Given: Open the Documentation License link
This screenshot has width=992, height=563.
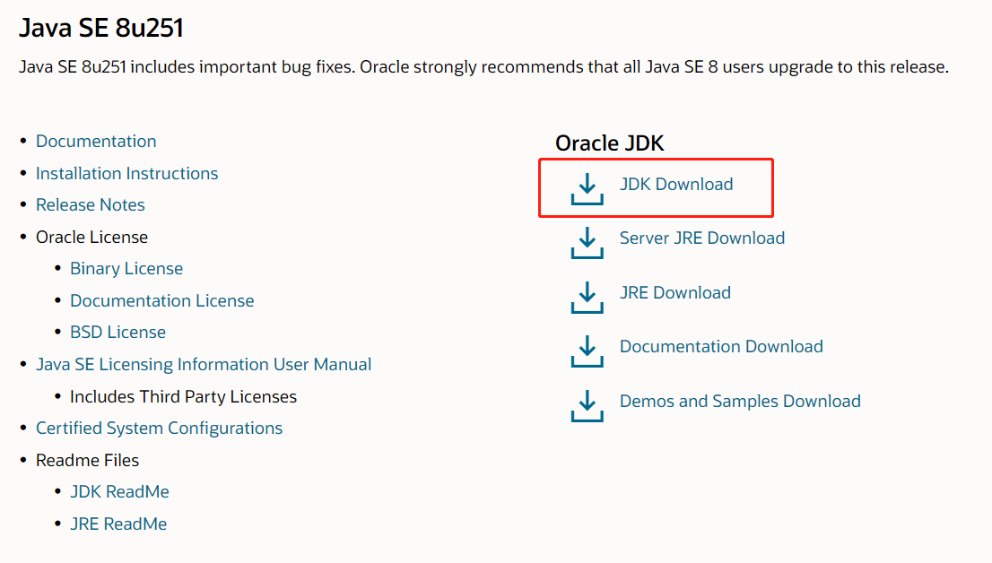Looking at the screenshot, I should coord(161,300).
